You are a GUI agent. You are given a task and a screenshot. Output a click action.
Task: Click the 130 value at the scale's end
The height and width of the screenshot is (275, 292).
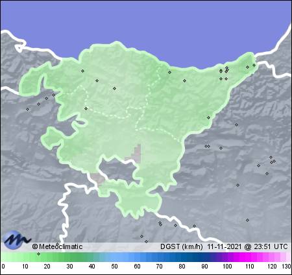[x=286, y=267]
